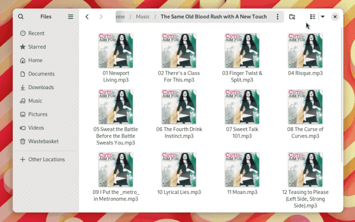The width and height of the screenshot is (355, 222).
Task: Select the 11 Moan.mp3 cover
Action: click(242, 169)
